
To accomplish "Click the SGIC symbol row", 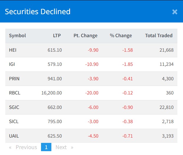I will tap(14, 107).
